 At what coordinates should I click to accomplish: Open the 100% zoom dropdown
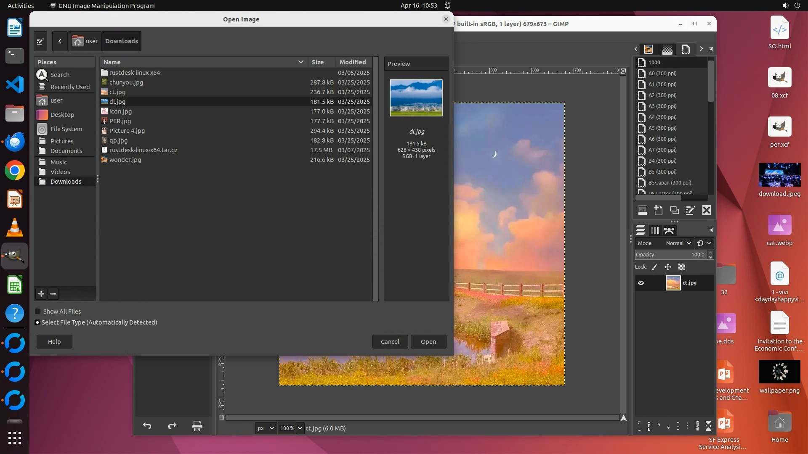tap(300, 428)
